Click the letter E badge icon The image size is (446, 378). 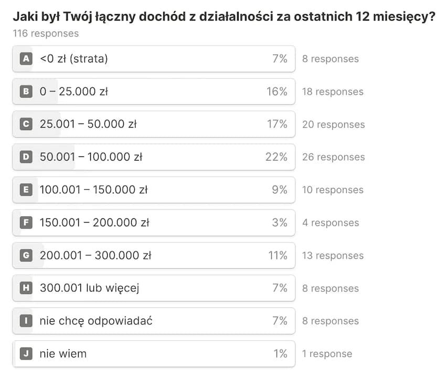(26, 190)
